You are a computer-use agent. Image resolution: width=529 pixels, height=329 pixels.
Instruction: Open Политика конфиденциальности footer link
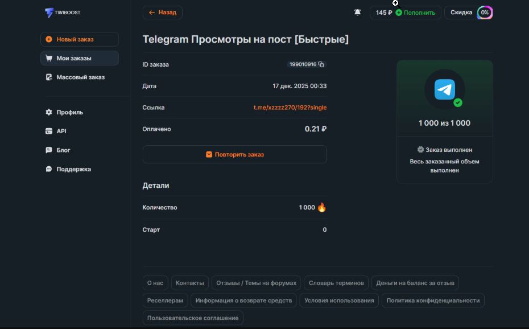pos(433,301)
